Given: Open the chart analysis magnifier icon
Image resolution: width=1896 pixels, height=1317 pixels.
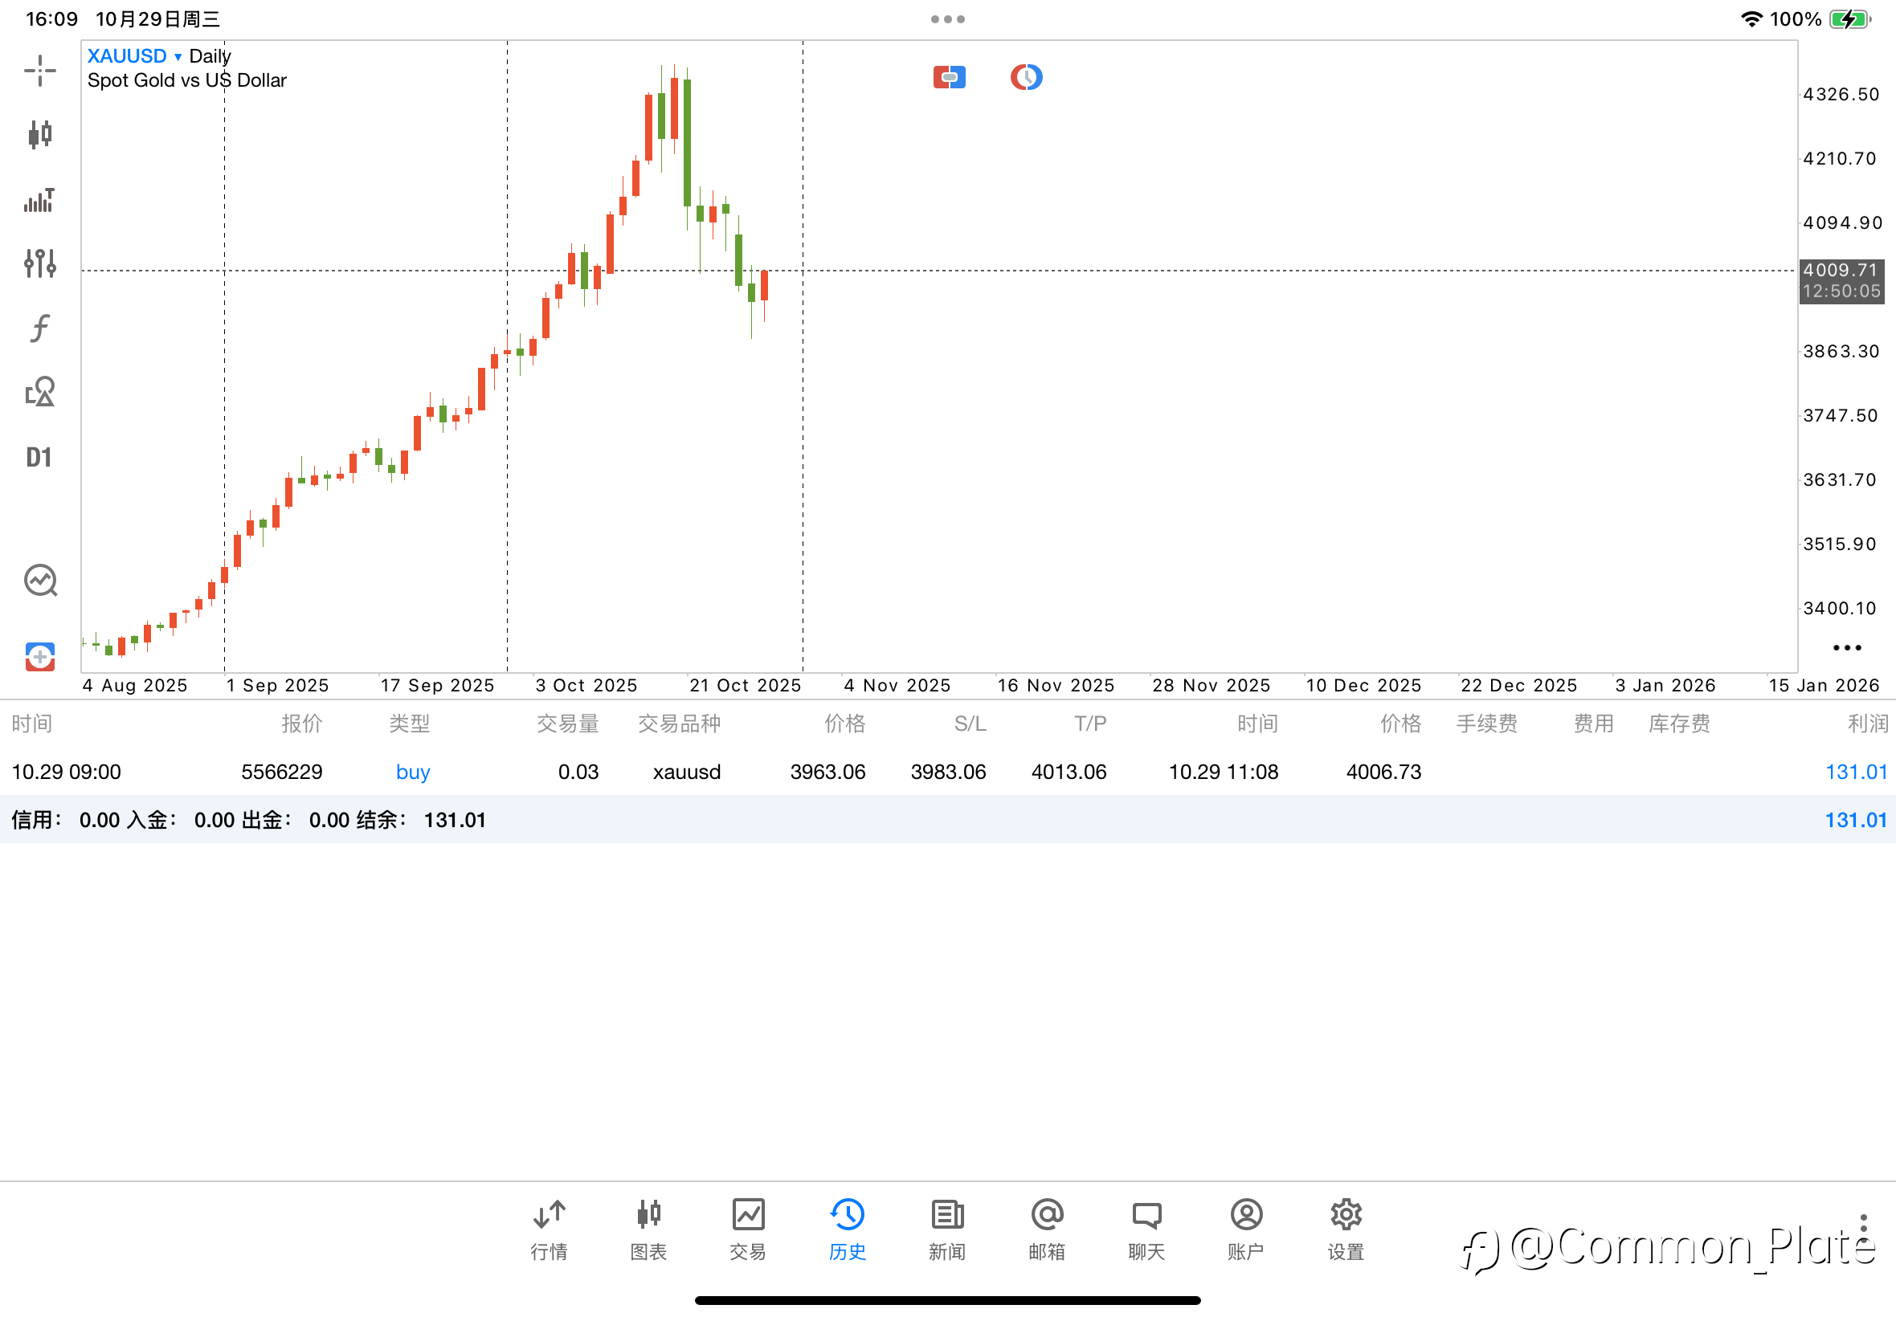Looking at the screenshot, I should point(39,581).
